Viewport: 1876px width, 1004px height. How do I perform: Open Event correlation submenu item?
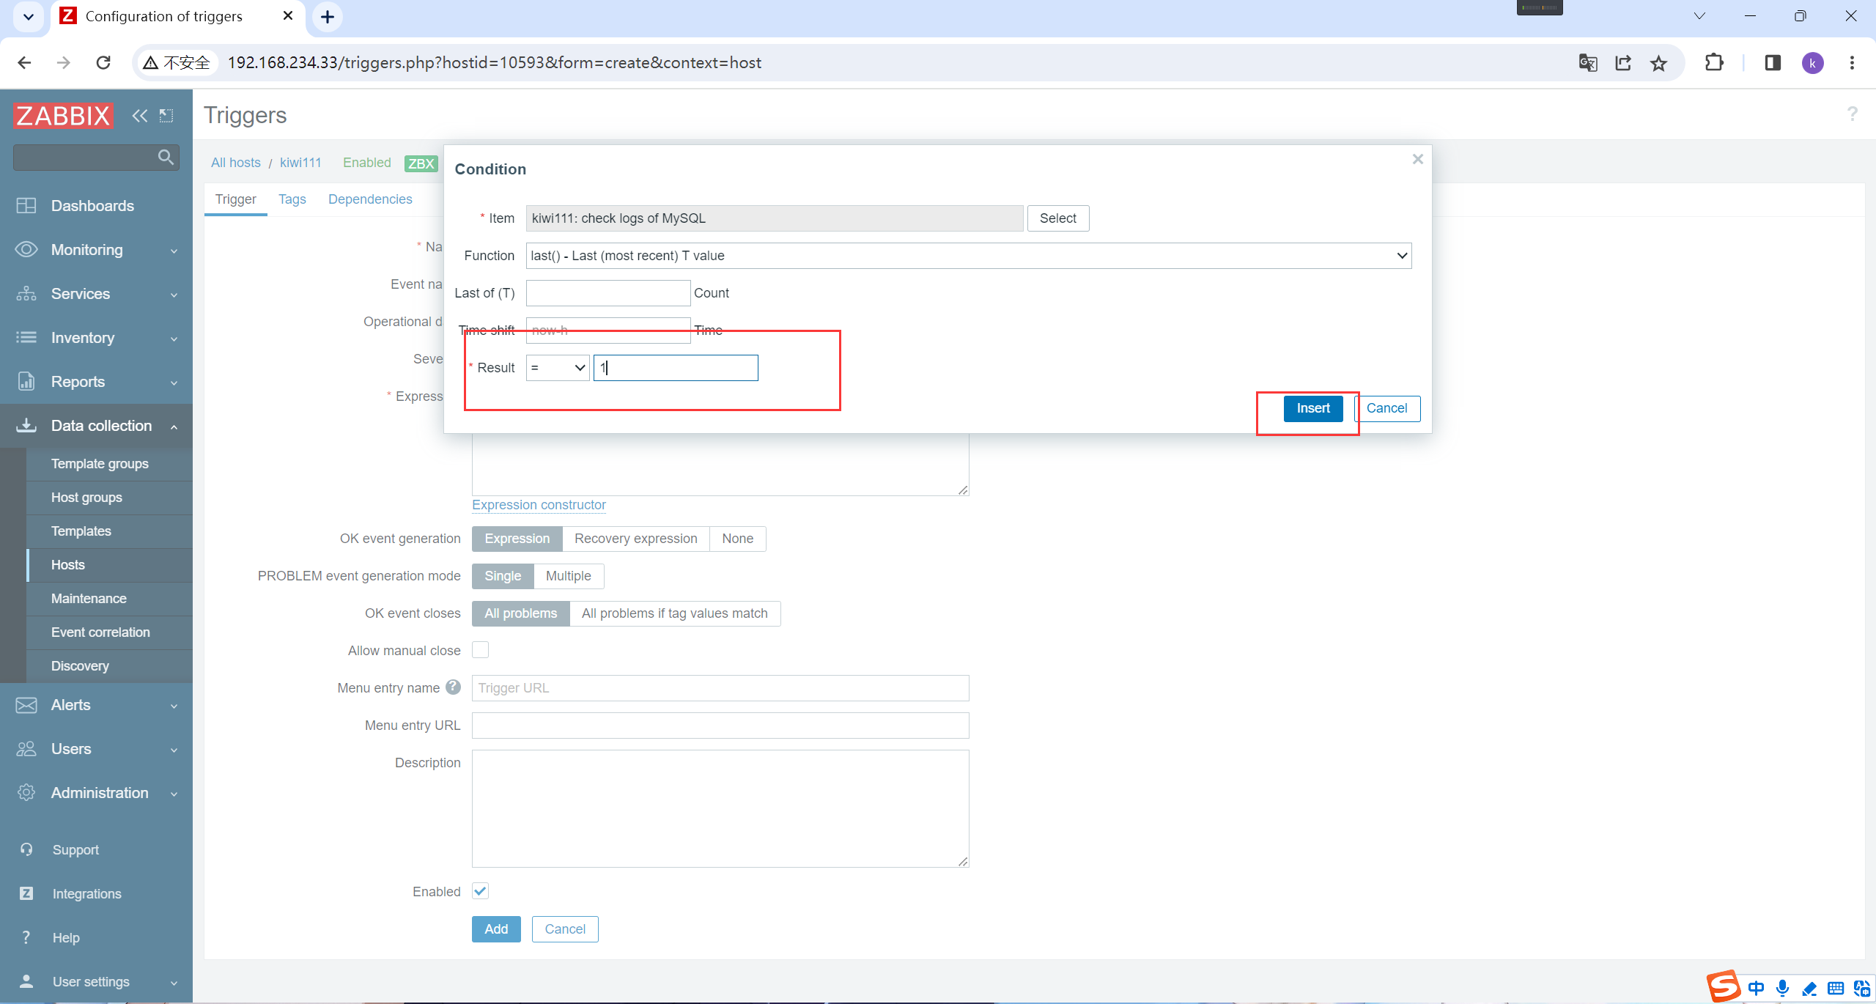[109, 632]
